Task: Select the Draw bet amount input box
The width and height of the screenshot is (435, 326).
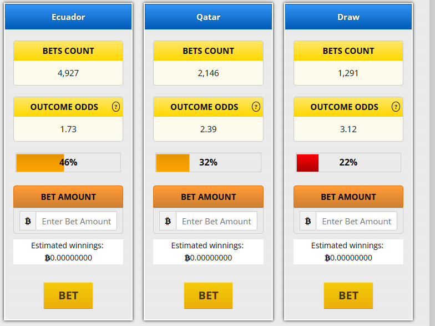Action: pyautogui.click(x=357, y=221)
